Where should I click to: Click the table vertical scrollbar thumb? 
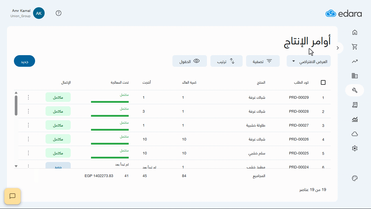16,105
